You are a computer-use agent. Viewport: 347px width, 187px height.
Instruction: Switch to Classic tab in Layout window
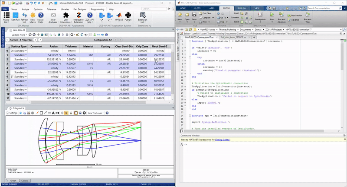(25, 181)
